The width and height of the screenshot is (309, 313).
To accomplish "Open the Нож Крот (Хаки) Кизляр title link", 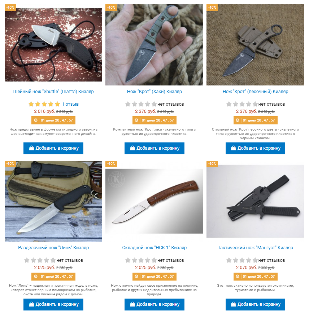I will [154, 92].
